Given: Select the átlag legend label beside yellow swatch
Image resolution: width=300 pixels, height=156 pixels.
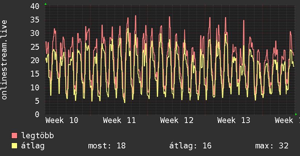Looking at the screenshot, I should [33, 146].
